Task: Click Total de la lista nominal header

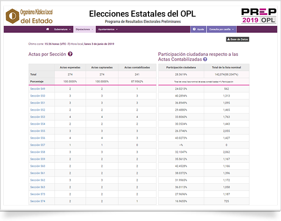Action: pos(227,67)
